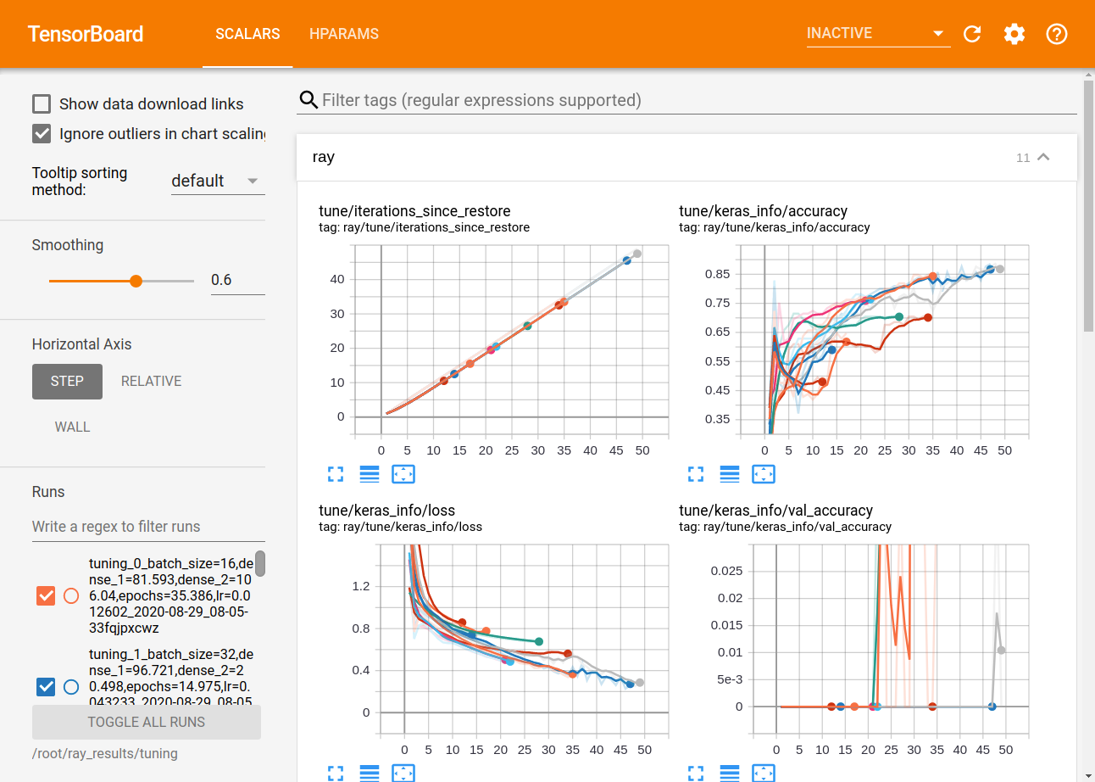Open Tooltip sorting method dropdown
This screenshot has height=782, width=1095.
click(218, 181)
